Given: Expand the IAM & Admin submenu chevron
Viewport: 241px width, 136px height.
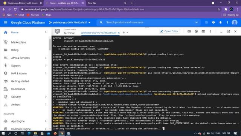Looking at the screenshot, I should (x=46, y=73).
